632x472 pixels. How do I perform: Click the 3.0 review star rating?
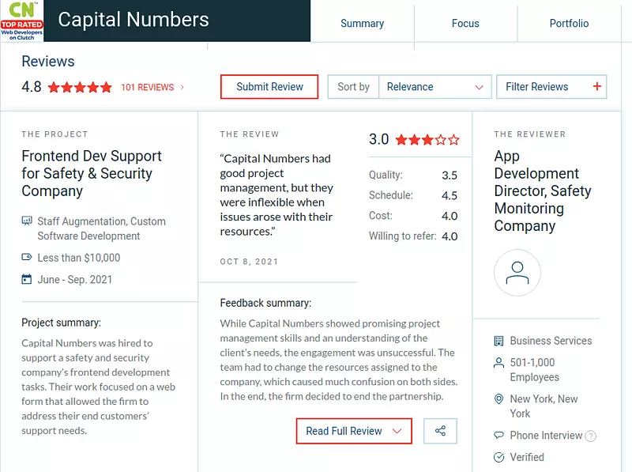[x=427, y=140]
